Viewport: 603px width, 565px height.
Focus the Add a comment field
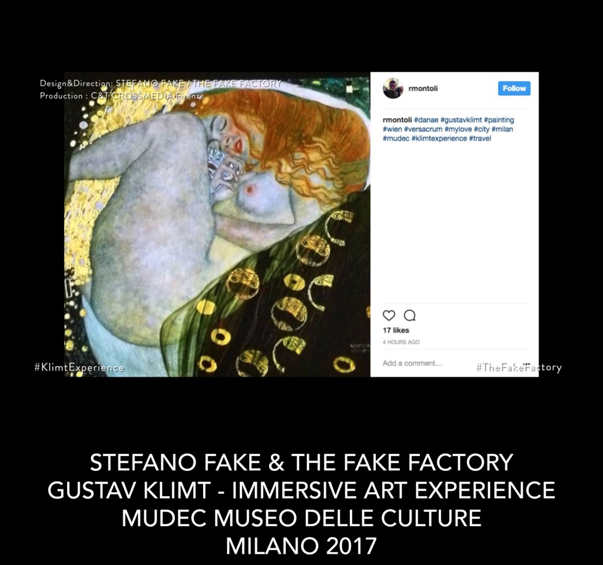[x=427, y=363]
